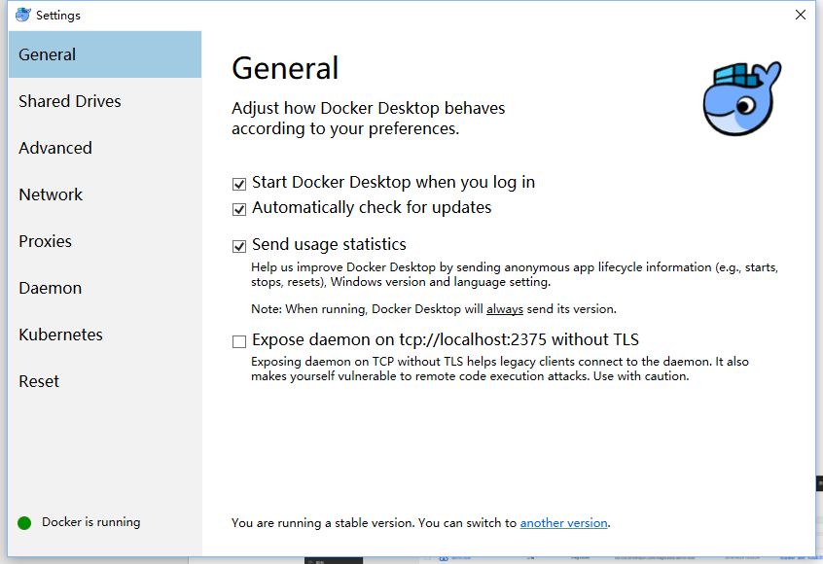Screen dimensions: 823x564
Task: Select the General settings tab
Action: point(105,54)
